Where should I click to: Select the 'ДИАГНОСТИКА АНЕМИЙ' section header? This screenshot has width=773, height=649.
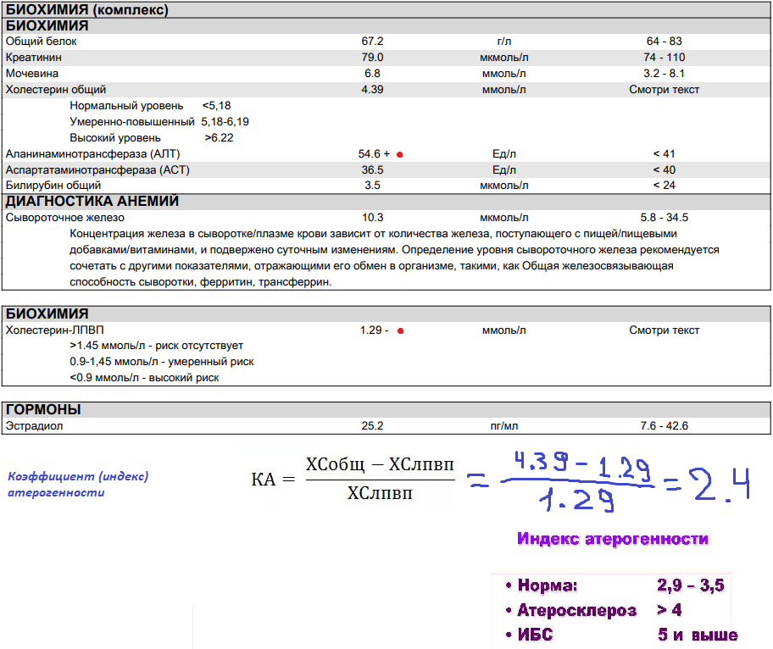pos(92,202)
